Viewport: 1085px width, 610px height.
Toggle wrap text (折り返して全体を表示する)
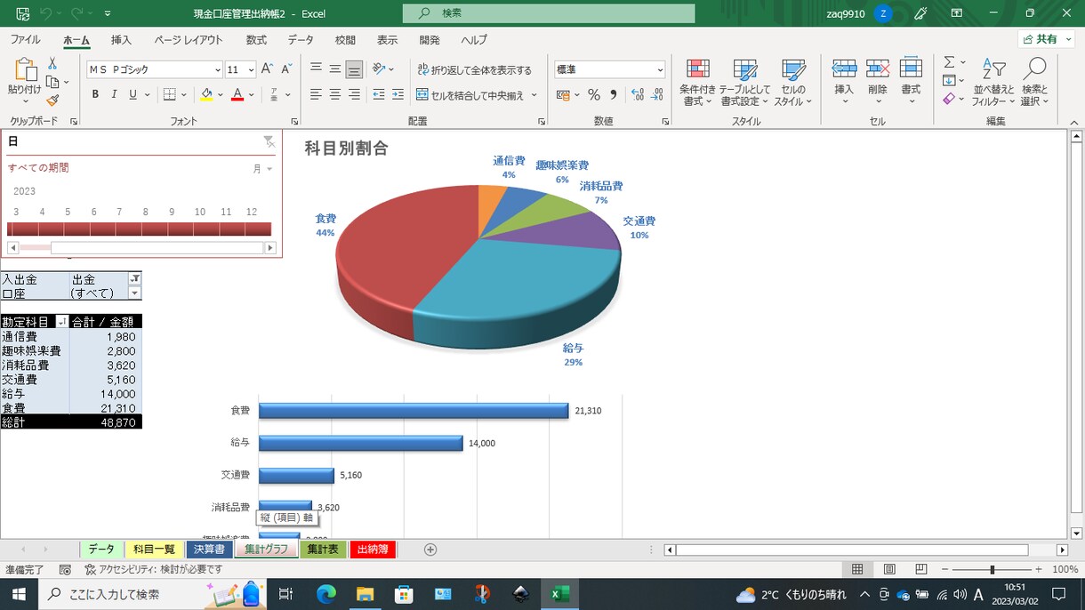point(474,69)
